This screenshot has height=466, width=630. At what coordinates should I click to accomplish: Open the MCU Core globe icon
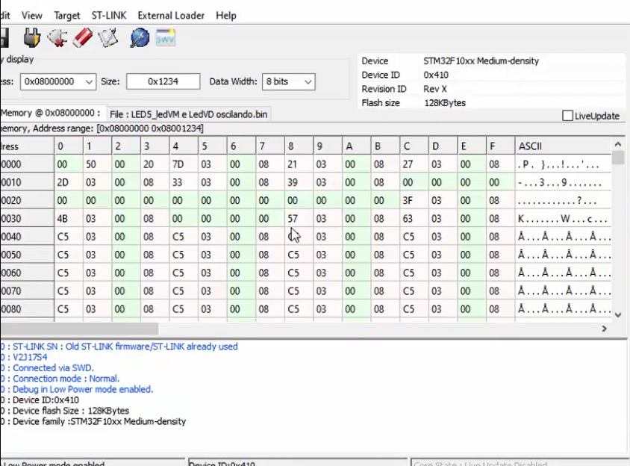click(140, 37)
